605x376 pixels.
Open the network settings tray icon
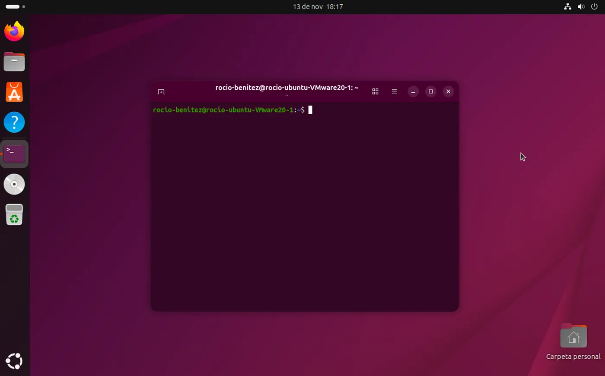pos(567,6)
